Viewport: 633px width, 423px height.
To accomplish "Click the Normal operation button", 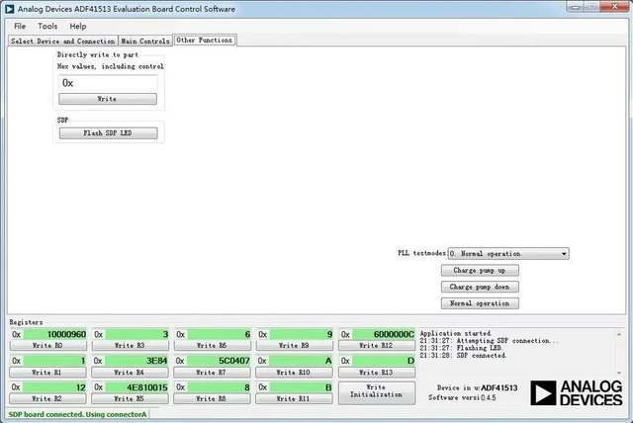I will 480,303.
